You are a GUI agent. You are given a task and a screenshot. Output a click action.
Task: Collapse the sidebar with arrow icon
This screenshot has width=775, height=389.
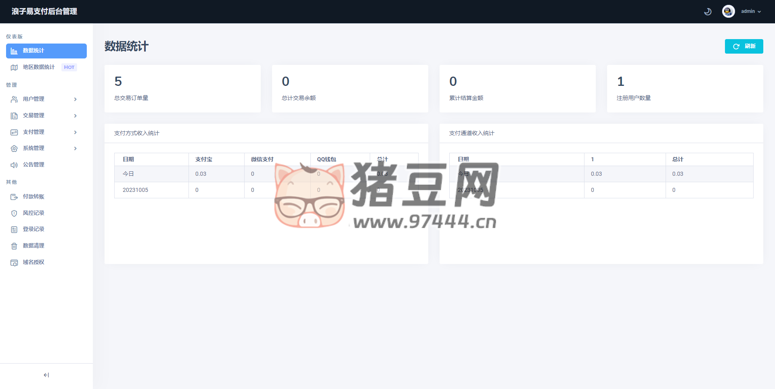pyautogui.click(x=46, y=375)
